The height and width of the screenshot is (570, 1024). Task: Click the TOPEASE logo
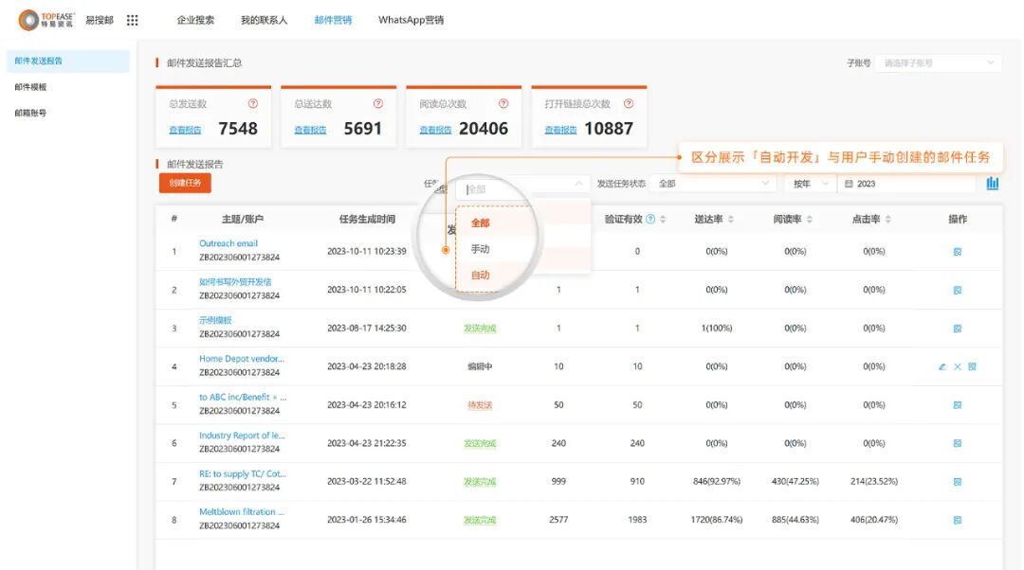click(46, 20)
